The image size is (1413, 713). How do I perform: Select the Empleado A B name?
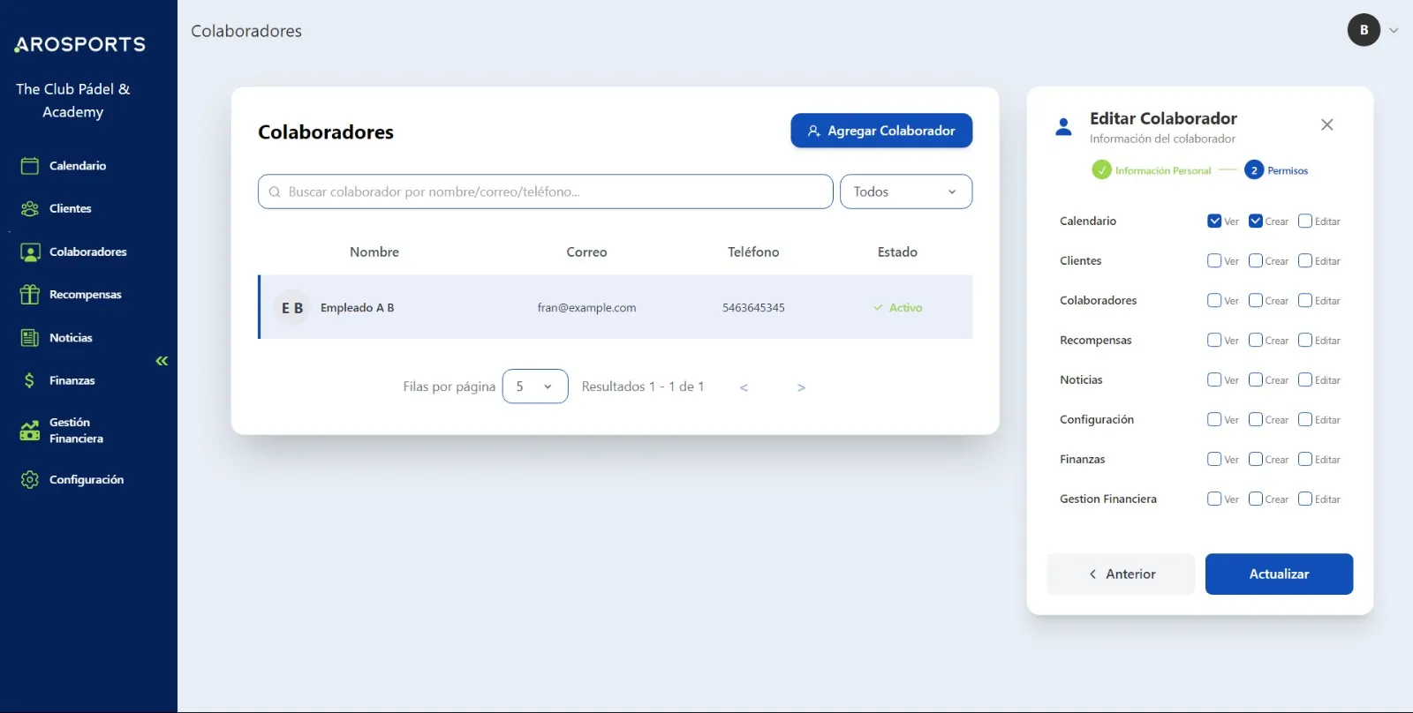point(357,308)
